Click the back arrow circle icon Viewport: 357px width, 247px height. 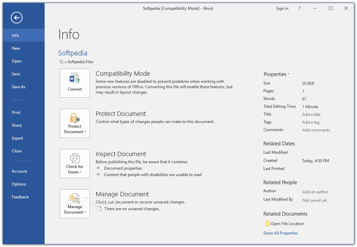pos(17,18)
